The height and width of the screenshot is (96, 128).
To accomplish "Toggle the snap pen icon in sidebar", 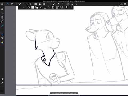I will click(x=2, y=26).
